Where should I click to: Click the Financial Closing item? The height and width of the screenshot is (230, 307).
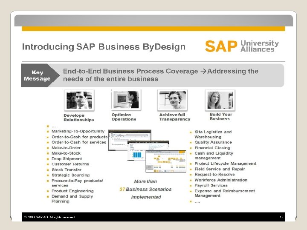212,148
